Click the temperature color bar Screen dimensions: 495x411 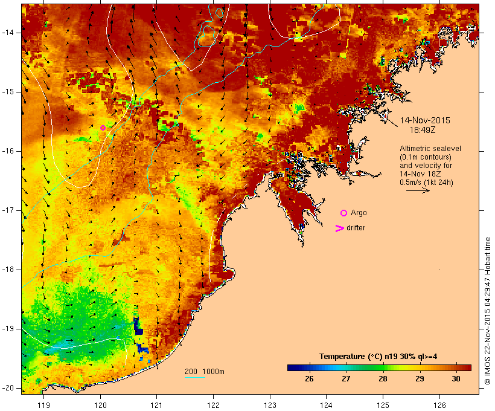pyautogui.click(x=379, y=367)
